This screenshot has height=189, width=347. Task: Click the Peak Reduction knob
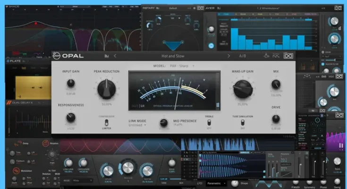point(106,88)
